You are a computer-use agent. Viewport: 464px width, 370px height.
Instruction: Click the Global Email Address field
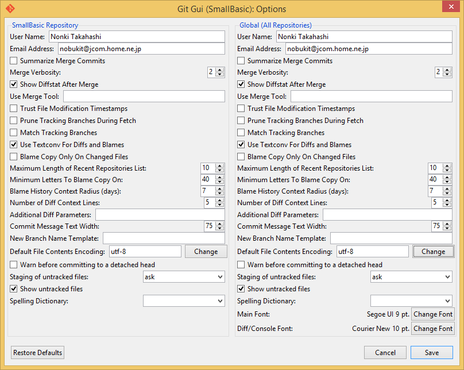click(x=369, y=49)
